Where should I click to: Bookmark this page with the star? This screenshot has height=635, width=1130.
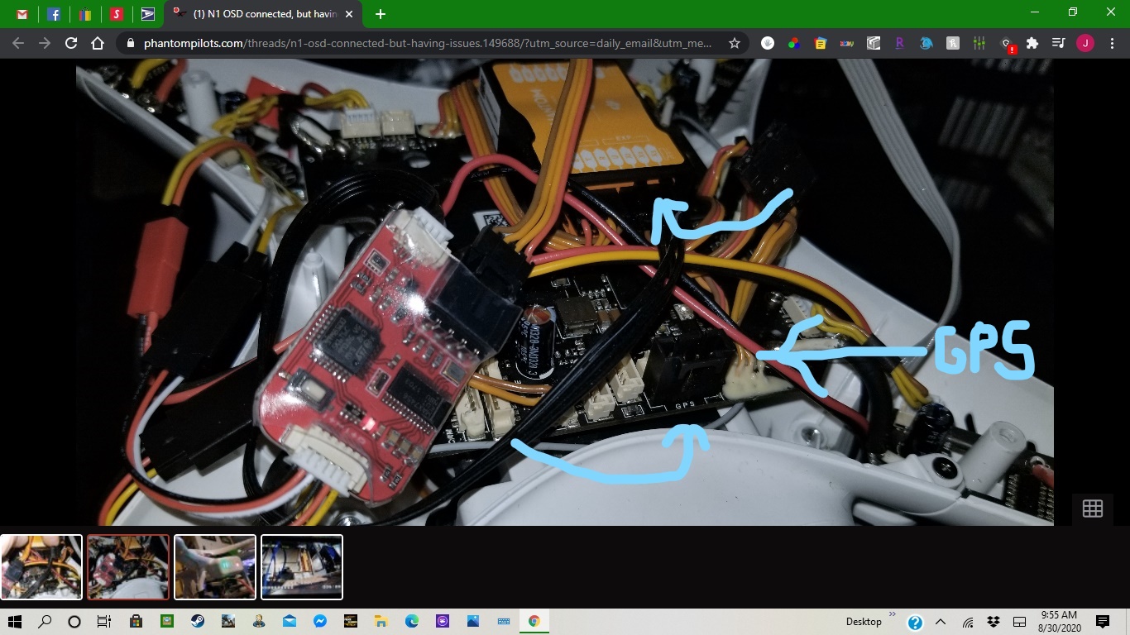734,43
